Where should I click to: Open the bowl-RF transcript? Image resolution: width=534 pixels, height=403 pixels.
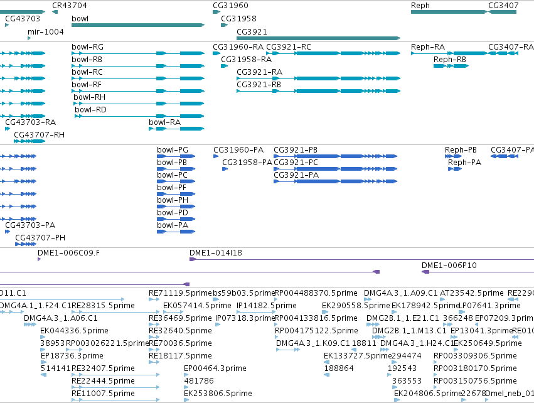[x=138, y=91]
